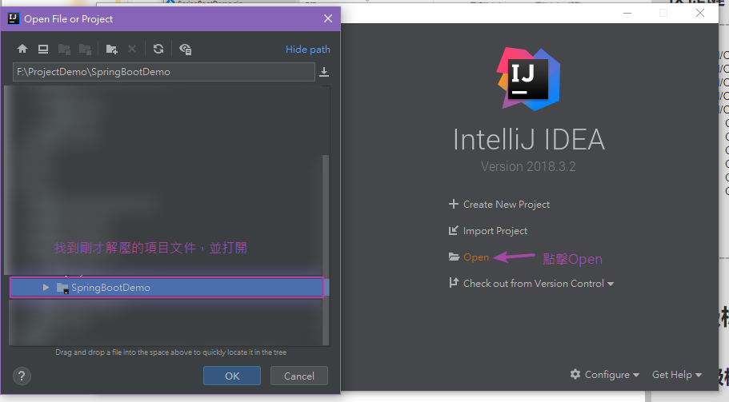Viewport: 729px width, 402px height.
Task: Click the drag and drop hint text
Action: [170, 352]
